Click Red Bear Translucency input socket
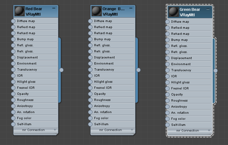 point(13,70)
